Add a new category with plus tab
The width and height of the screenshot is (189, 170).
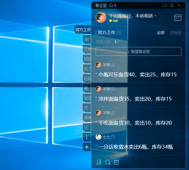coord(87,147)
